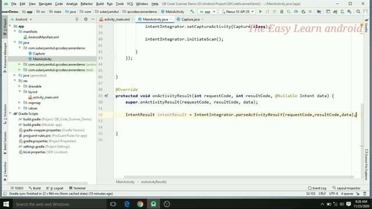The height and width of the screenshot is (209, 372).
Task: Start debugging with the bug icon
Action: click(281, 12)
